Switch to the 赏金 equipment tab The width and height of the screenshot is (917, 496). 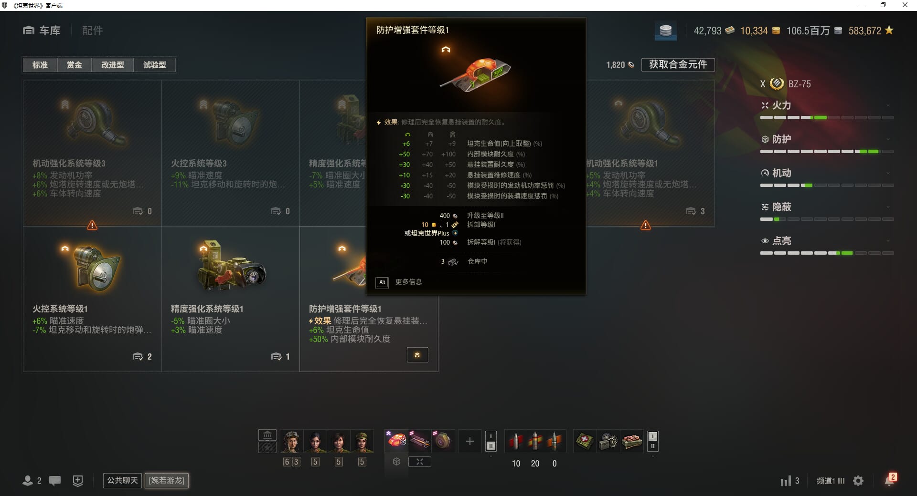pos(74,65)
